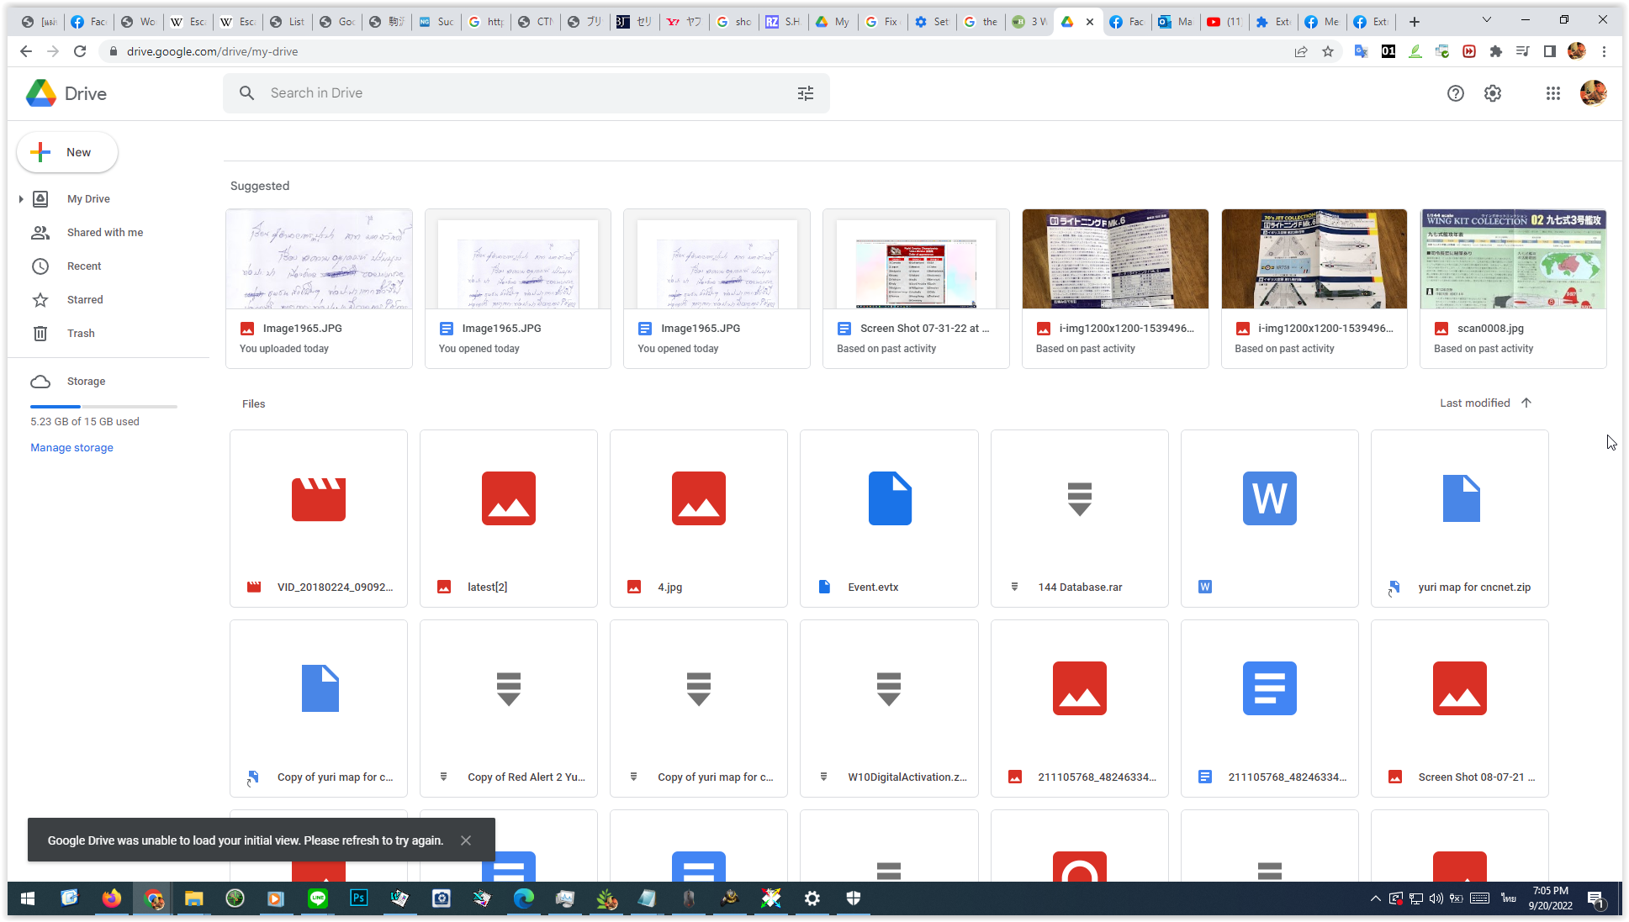
Task: Open the browser tab search chevron
Action: 1487,18
